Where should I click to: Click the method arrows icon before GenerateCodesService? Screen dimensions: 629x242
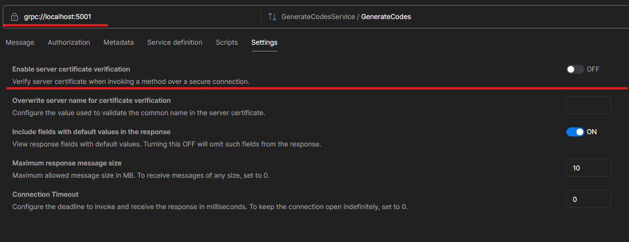[x=272, y=17]
